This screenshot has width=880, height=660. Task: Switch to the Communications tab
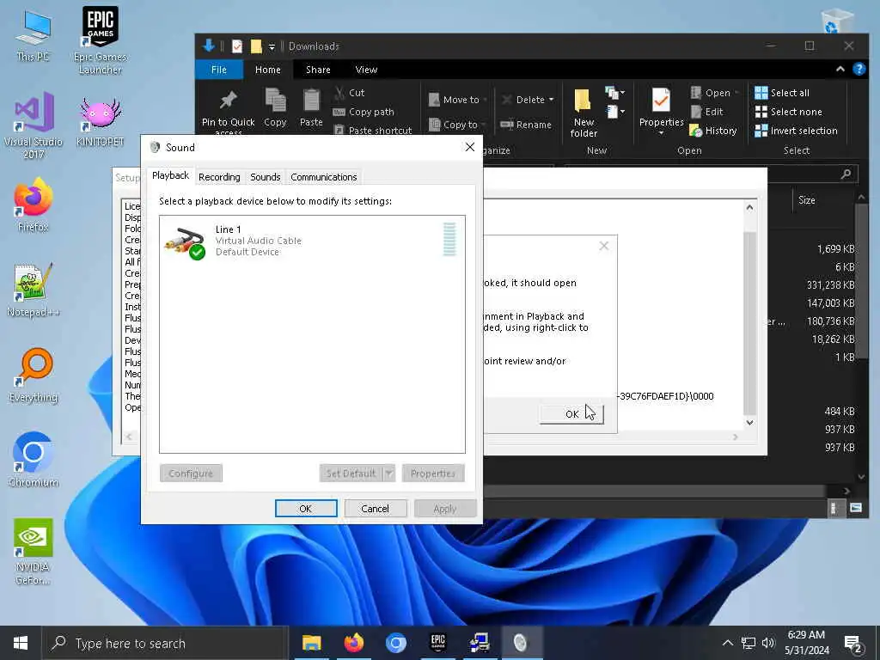(324, 177)
